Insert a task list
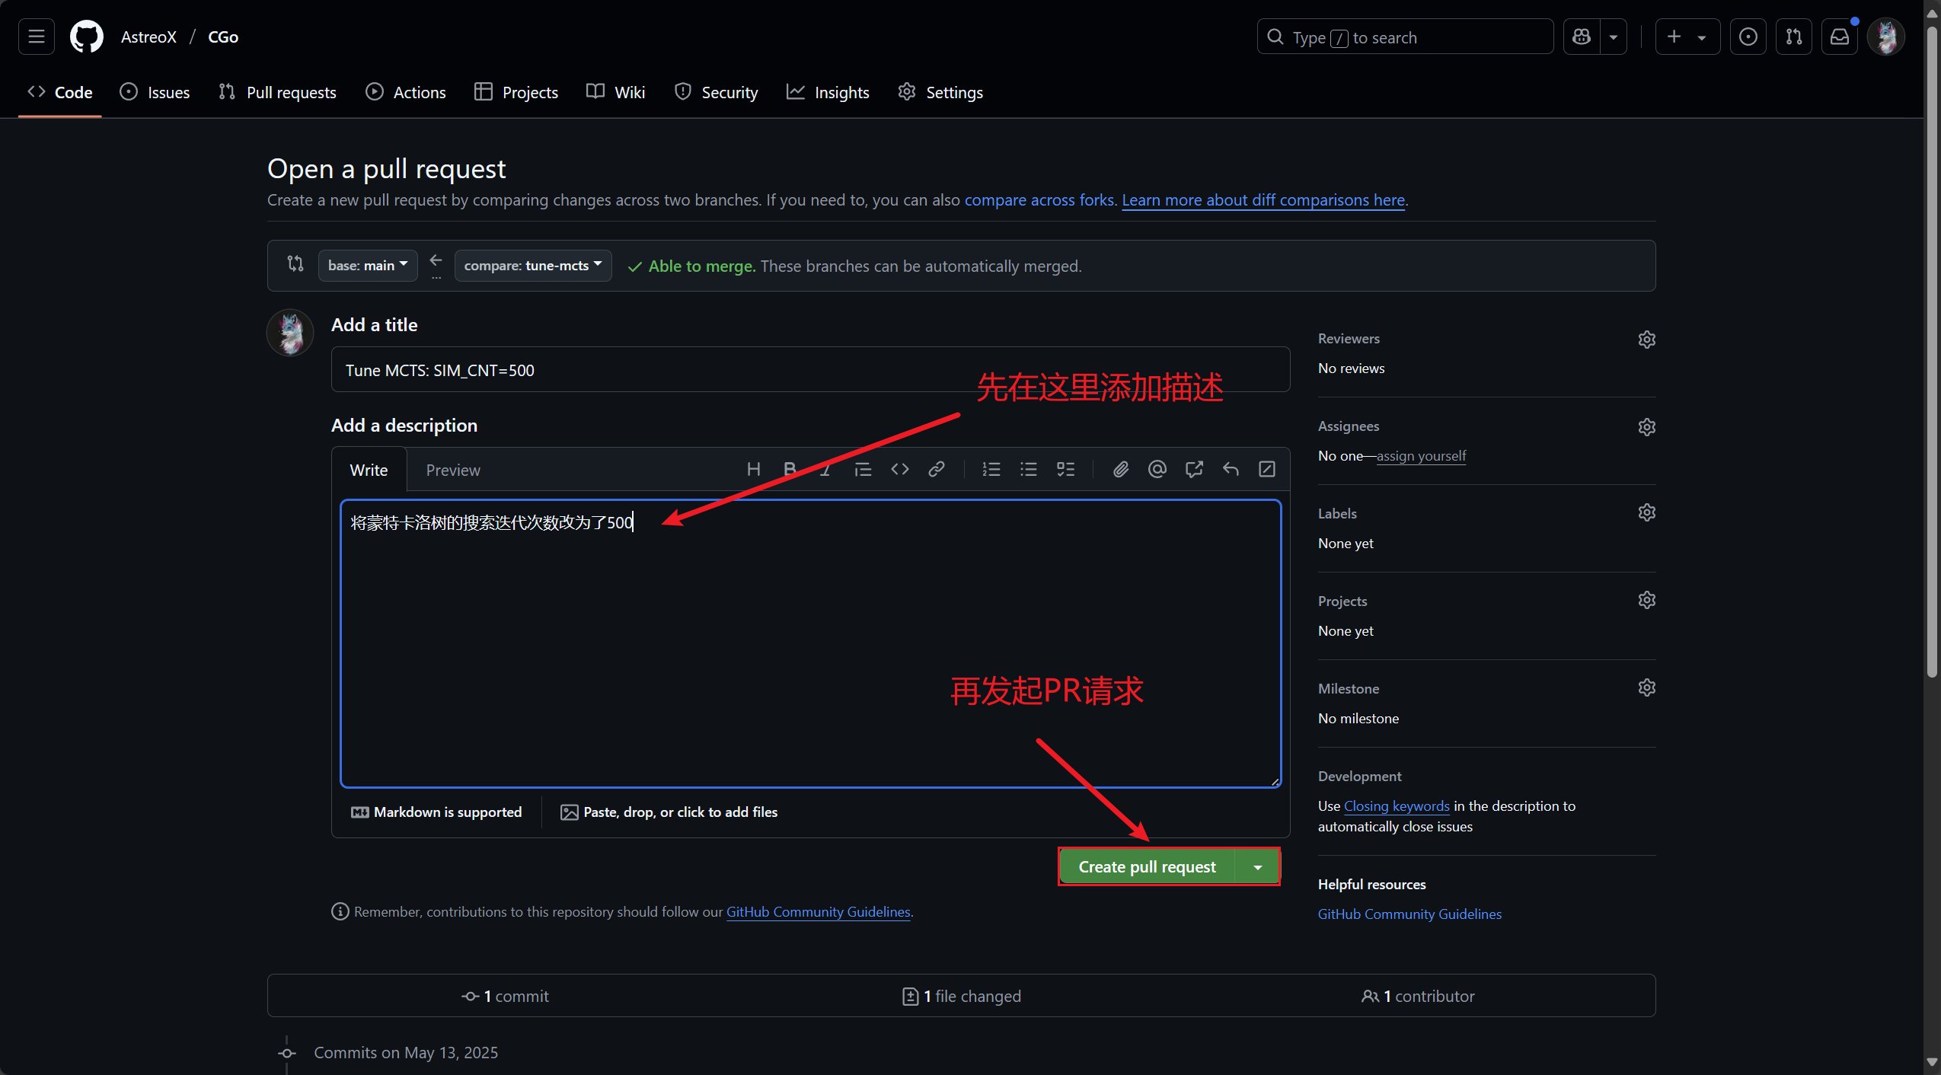The image size is (1941, 1075). pos(1066,469)
